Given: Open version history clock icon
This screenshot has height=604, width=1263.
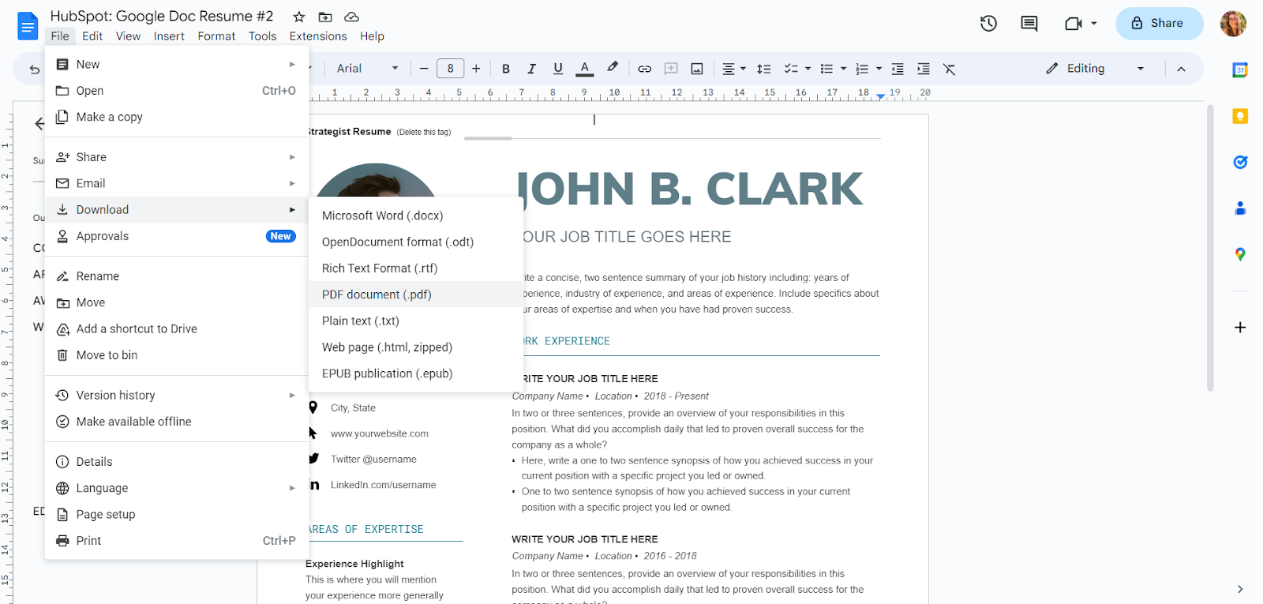Looking at the screenshot, I should [988, 24].
